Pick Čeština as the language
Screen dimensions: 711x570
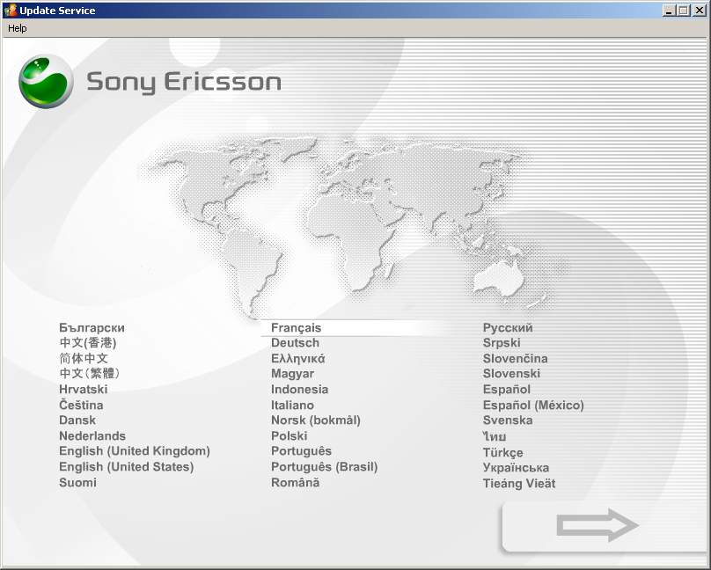click(81, 405)
